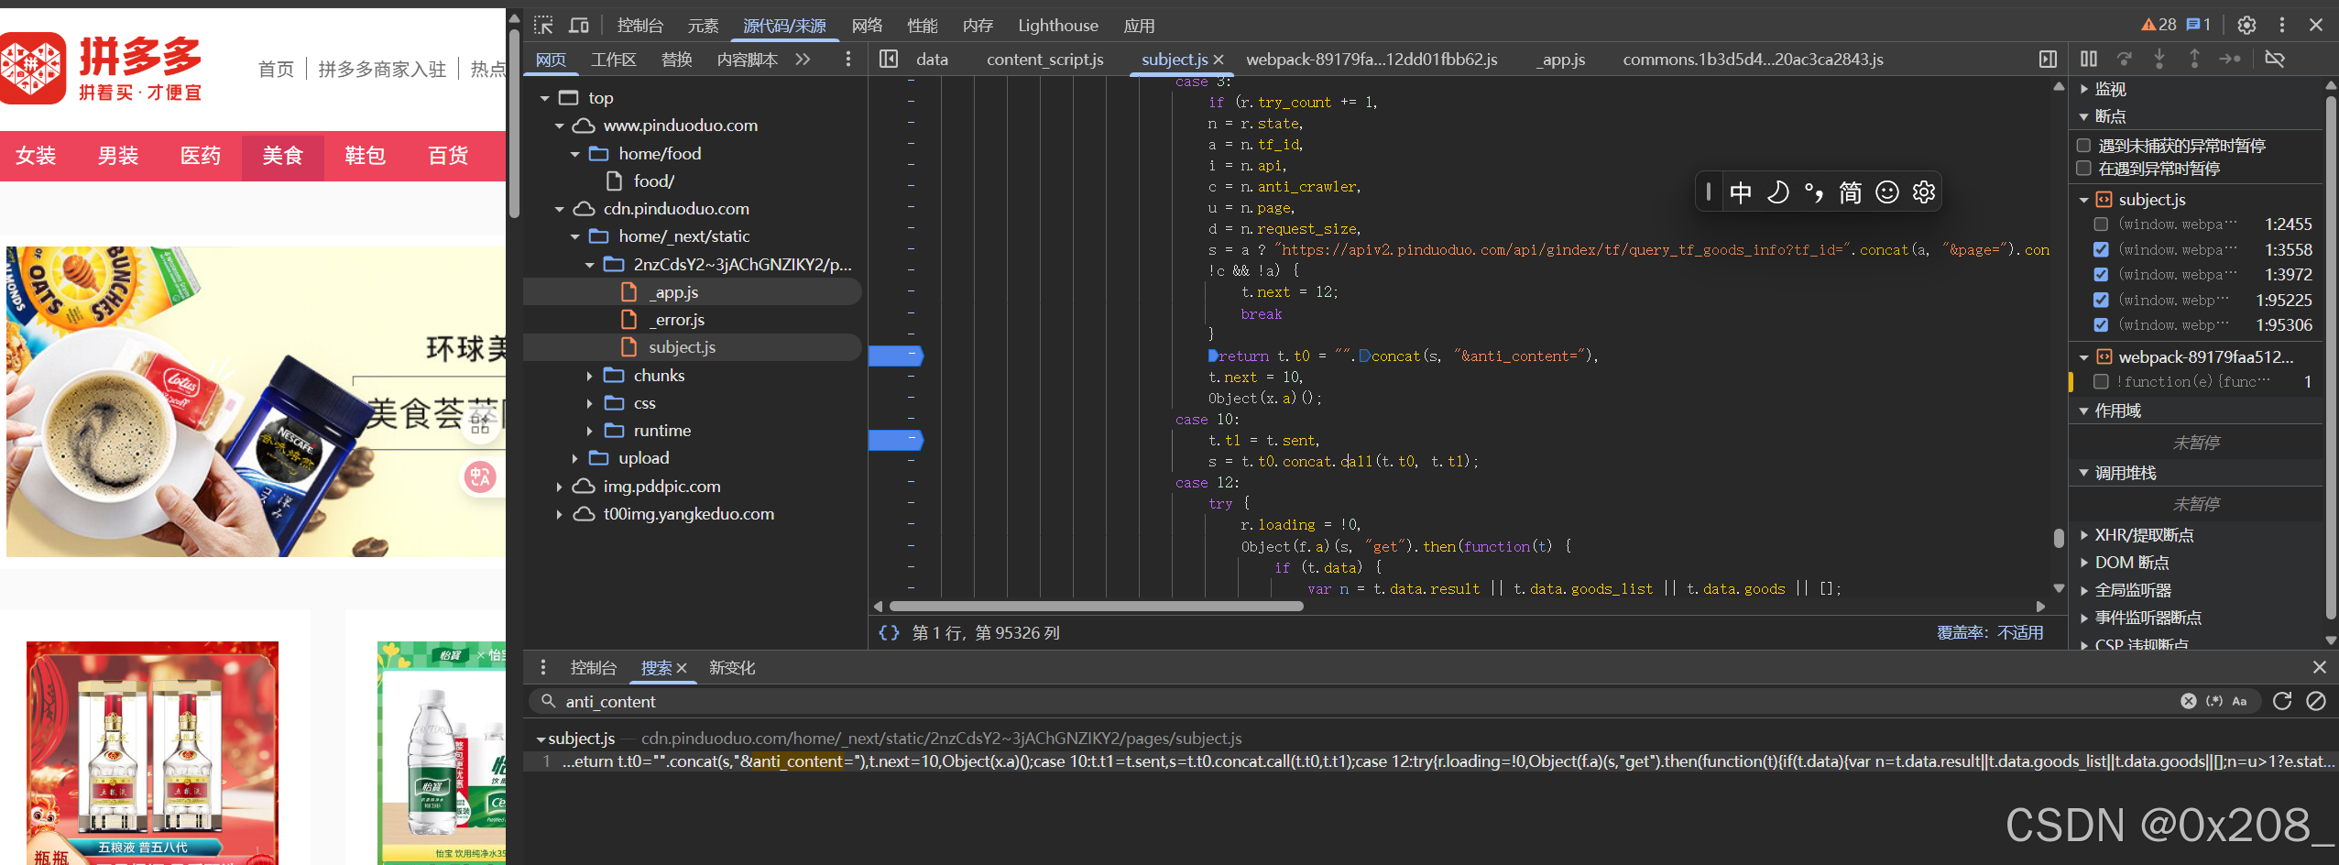Step over next function call

2125,59
